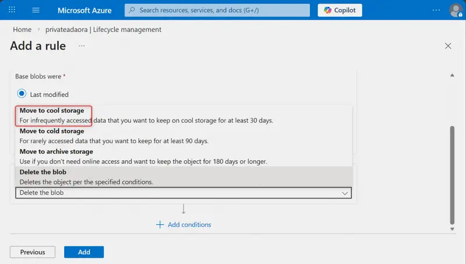
Task: Click the Previous button
Action: click(33, 252)
